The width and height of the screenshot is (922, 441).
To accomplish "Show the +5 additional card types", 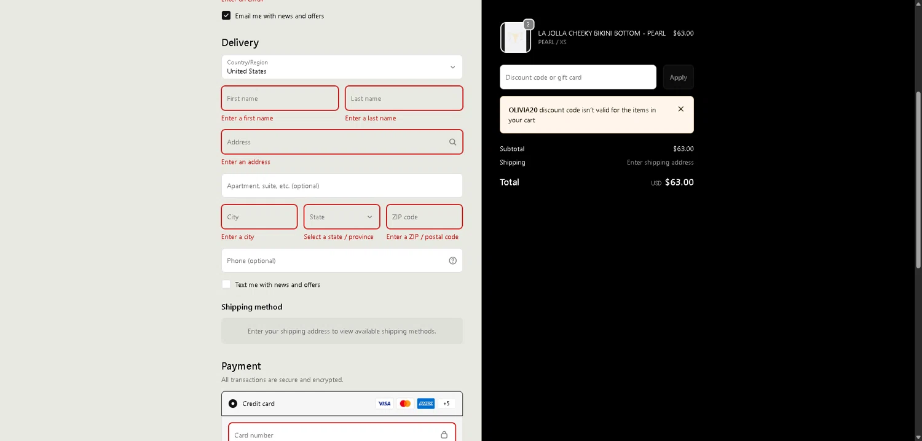I will click(446, 404).
